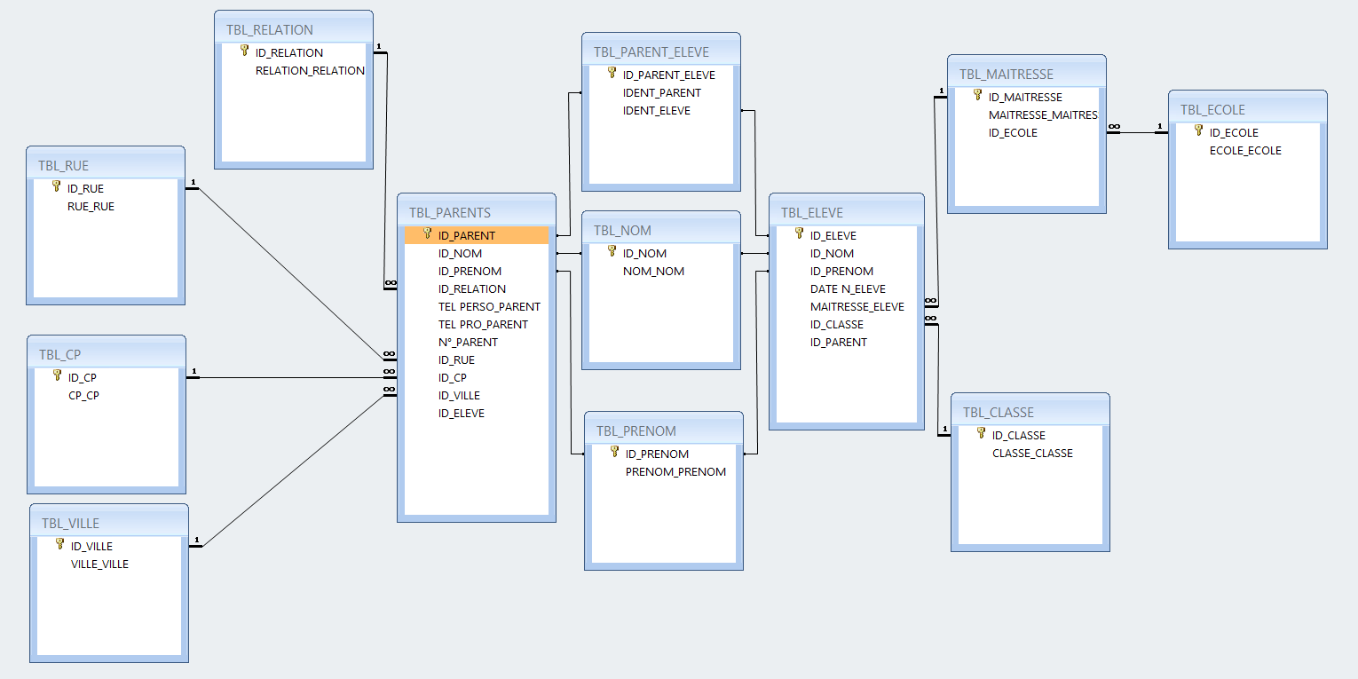Select the ECOLE_ECOLE field
Screen dimensions: 1358x679
coord(1248,150)
